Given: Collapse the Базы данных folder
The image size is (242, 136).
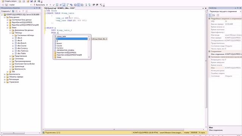Looking at the screenshot, I should click(5, 17).
